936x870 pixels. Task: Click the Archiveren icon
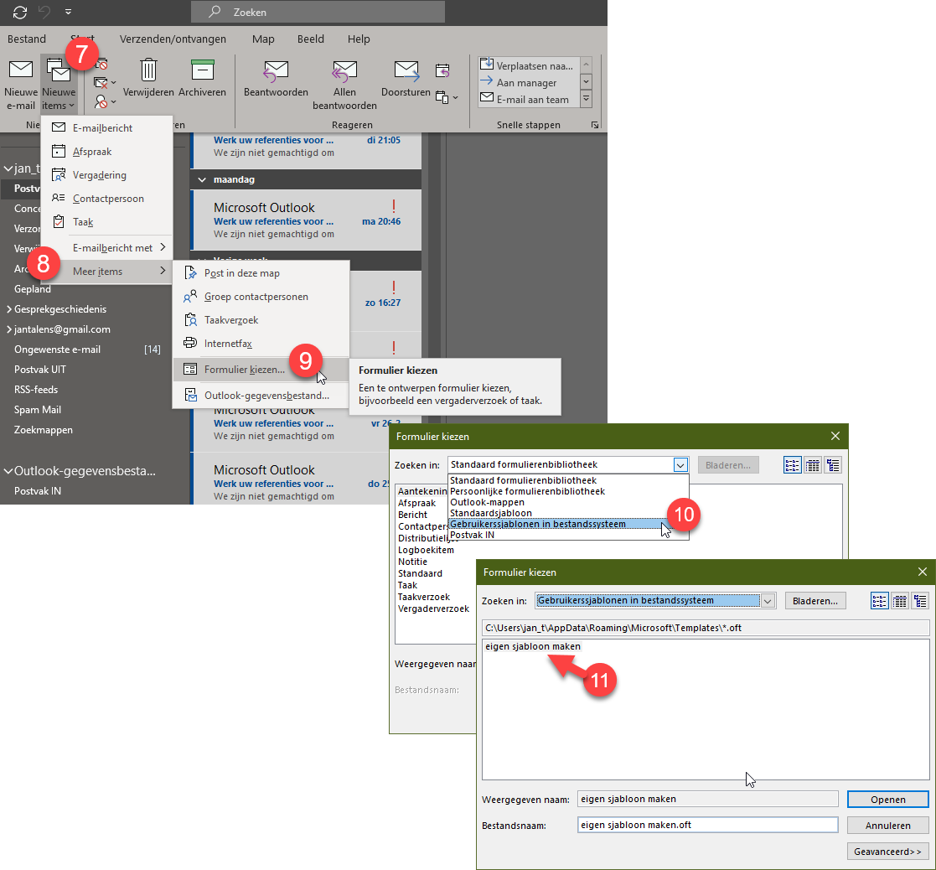point(202,70)
